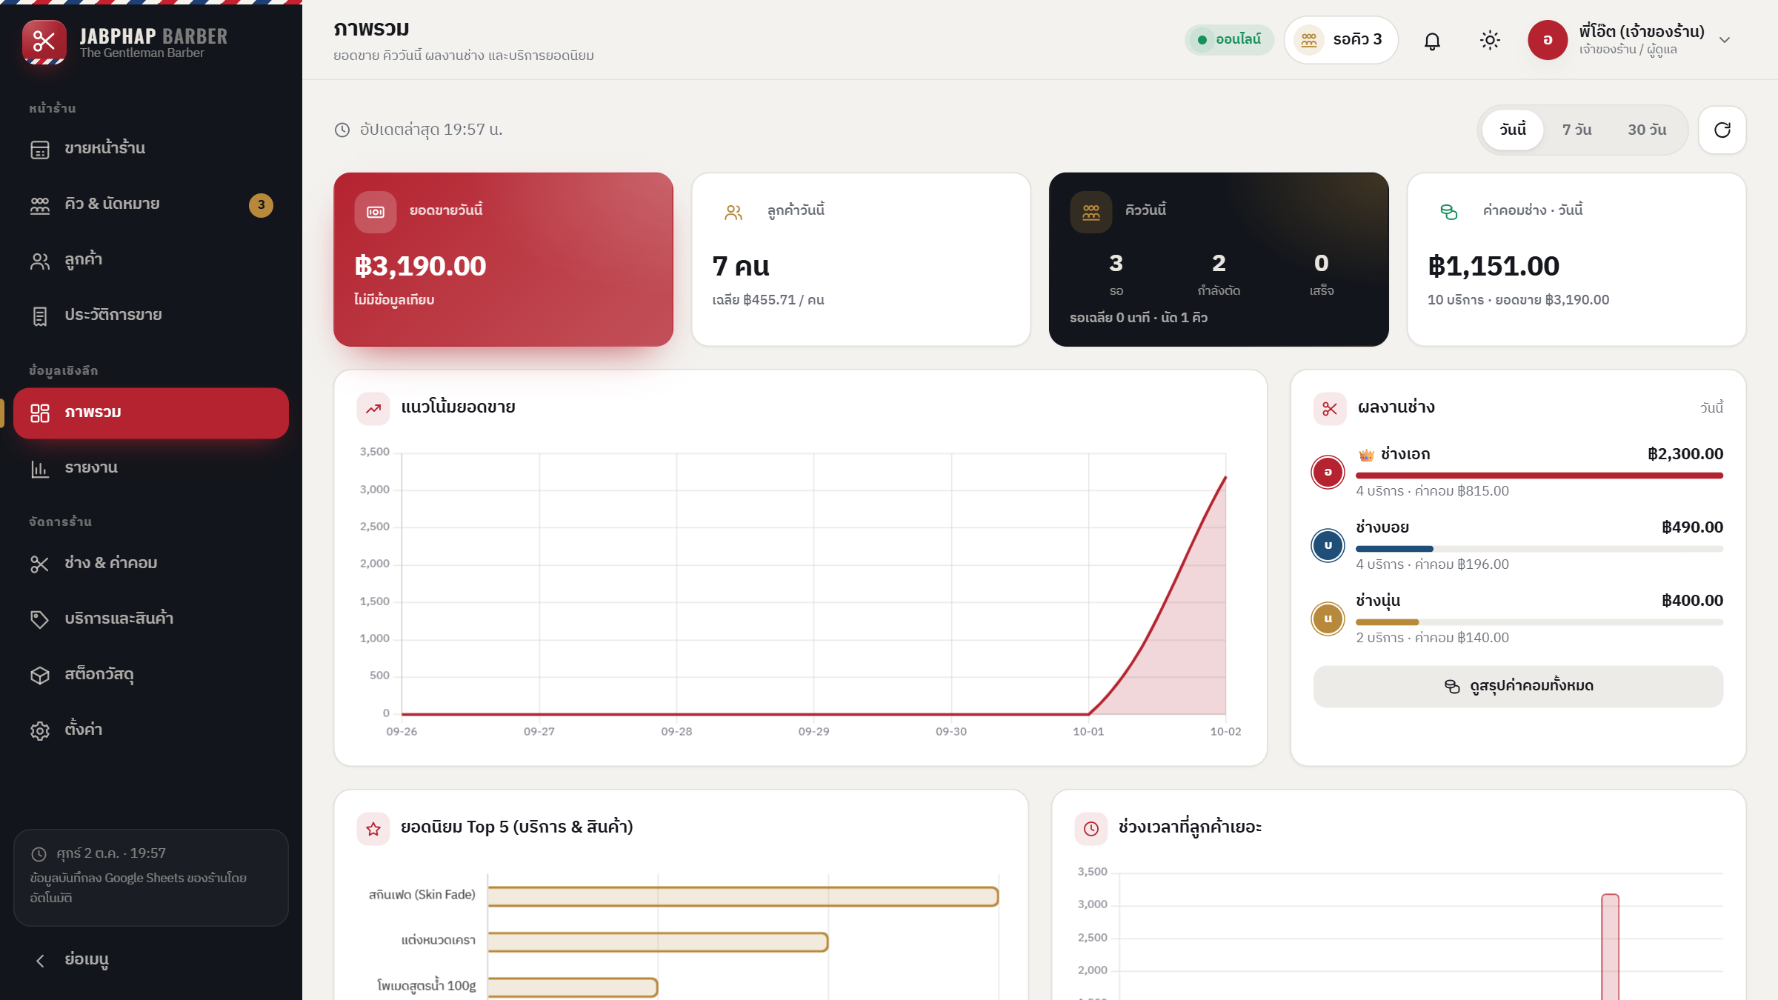The image size is (1778, 1000).
Task: Click the ค่าคอมช่าง coins icon
Action: click(1449, 212)
